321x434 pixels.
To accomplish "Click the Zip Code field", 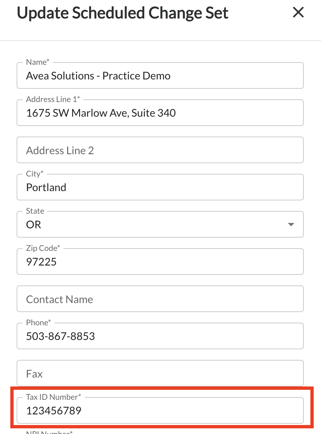I will pyautogui.click(x=160, y=262).
